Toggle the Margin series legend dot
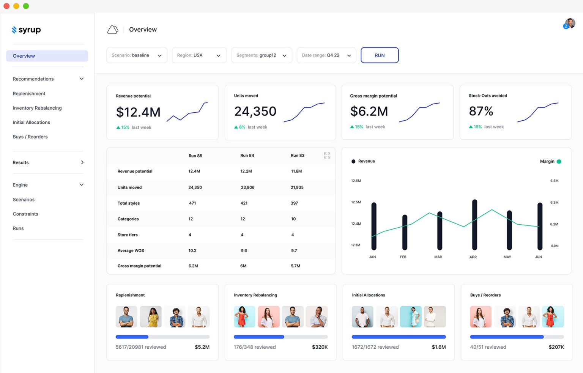 [559, 161]
